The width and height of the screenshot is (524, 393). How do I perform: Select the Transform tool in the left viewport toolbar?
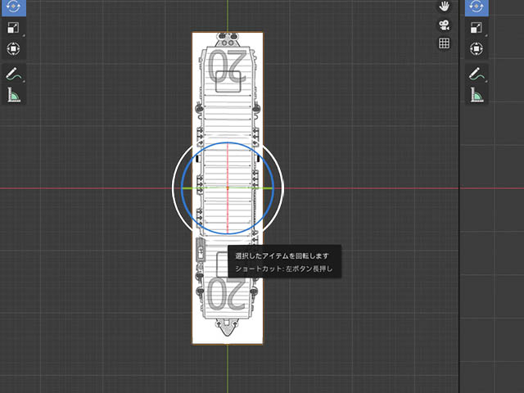pyautogui.click(x=13, y=49)
